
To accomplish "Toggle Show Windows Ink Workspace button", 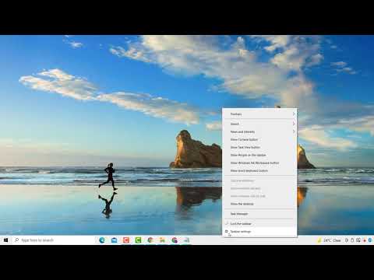I will (259, 163).
